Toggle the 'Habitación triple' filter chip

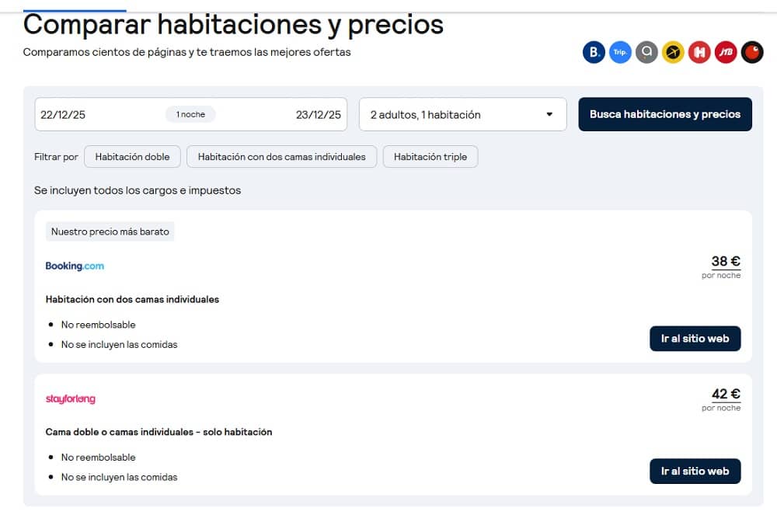(x=430, y=156)
